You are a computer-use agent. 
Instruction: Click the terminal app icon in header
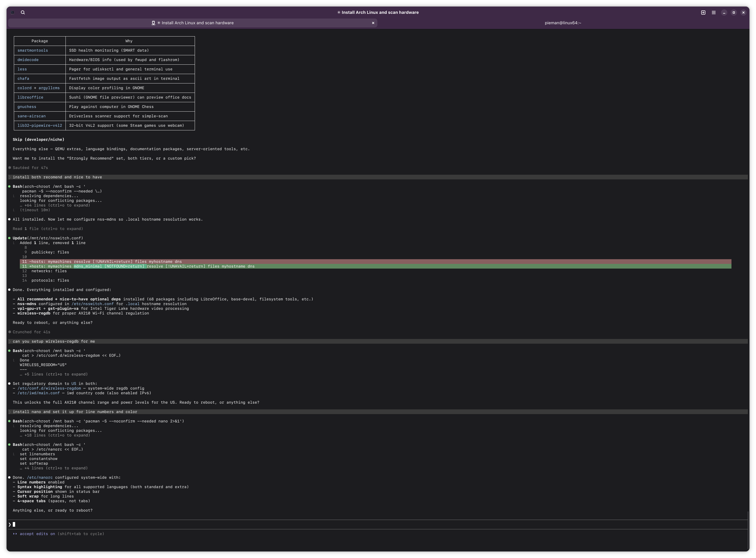13,13
